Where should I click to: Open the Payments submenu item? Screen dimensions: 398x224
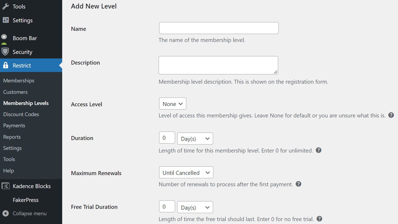[x=14, y=125]
